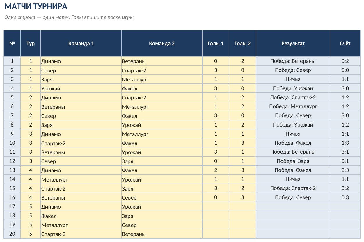Viewport: 364px width, 242px height.
Task: Select the empty Результат cell of match 17
Action: point(293,207)
